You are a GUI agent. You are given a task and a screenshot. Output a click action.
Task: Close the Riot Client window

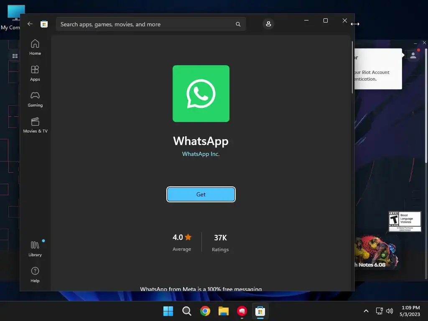(424, 43)
